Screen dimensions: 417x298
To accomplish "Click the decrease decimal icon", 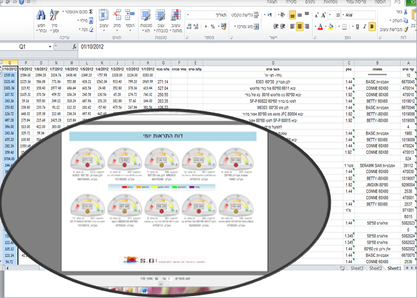I will (189, 26).
